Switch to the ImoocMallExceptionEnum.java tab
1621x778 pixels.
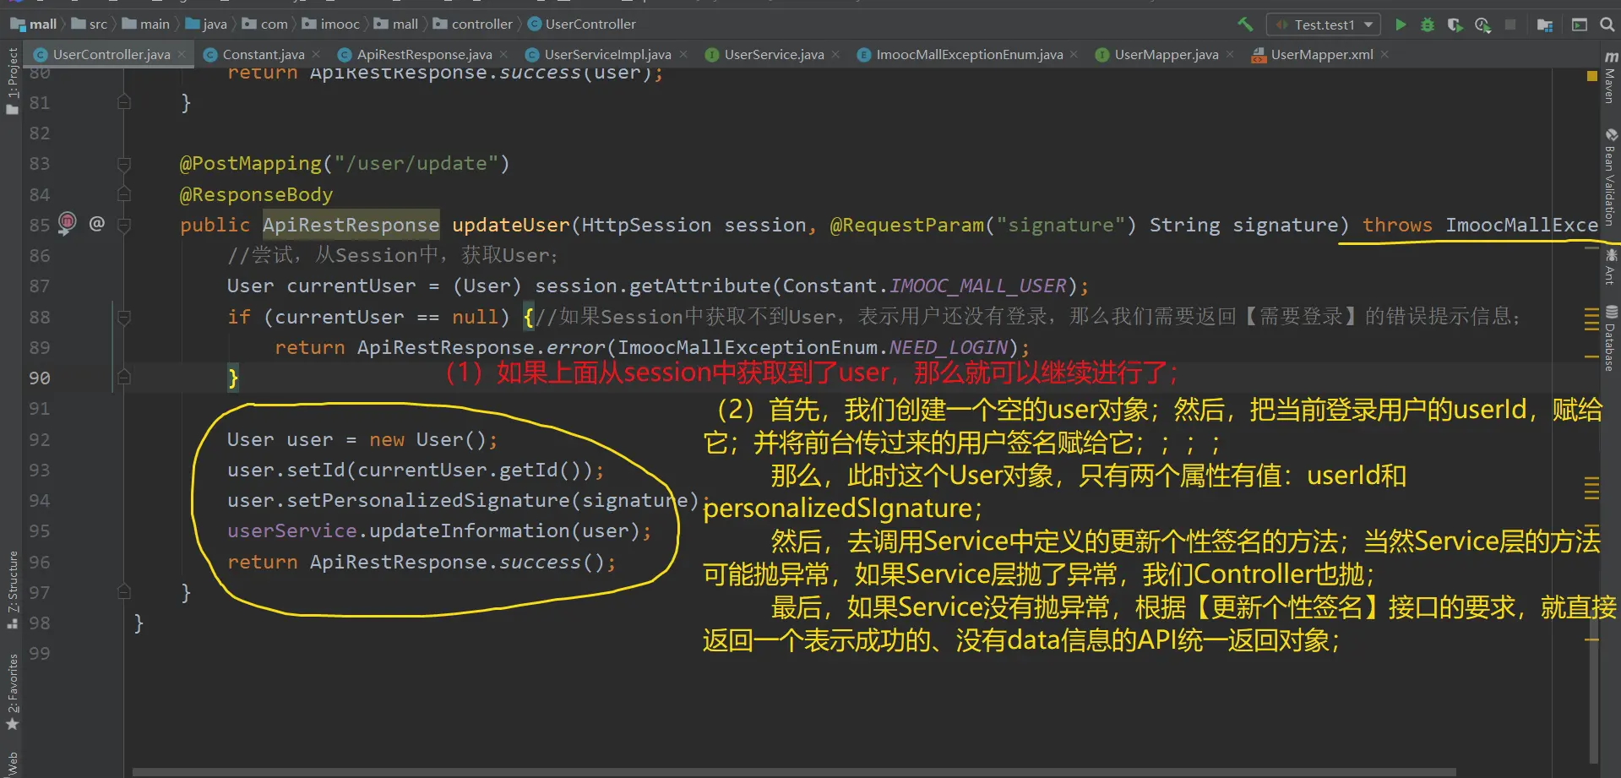pyautogui.click(x=969, y=55)
